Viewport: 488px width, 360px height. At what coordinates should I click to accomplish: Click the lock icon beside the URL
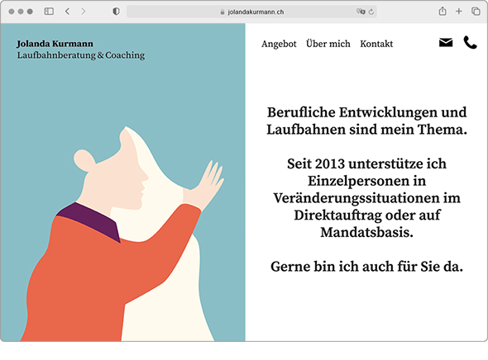pyautogui.click(x=222, y=12)
